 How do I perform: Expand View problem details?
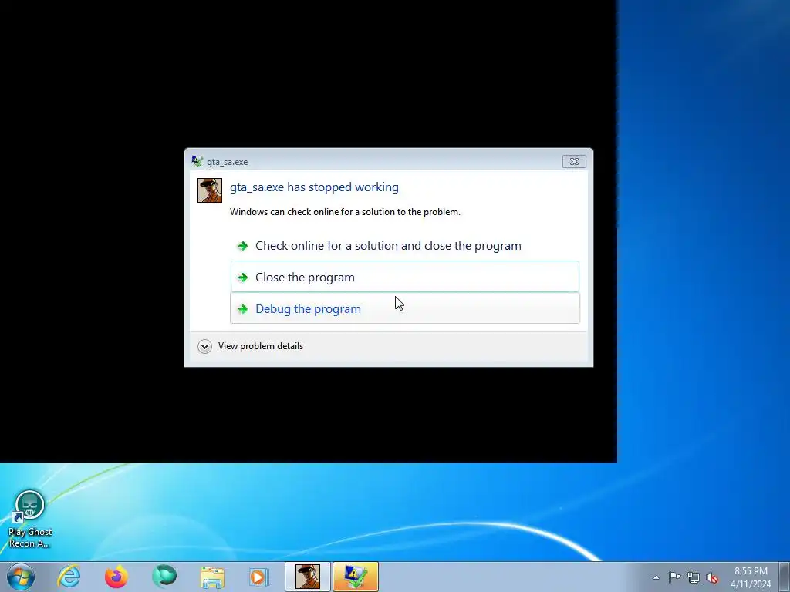251,346
